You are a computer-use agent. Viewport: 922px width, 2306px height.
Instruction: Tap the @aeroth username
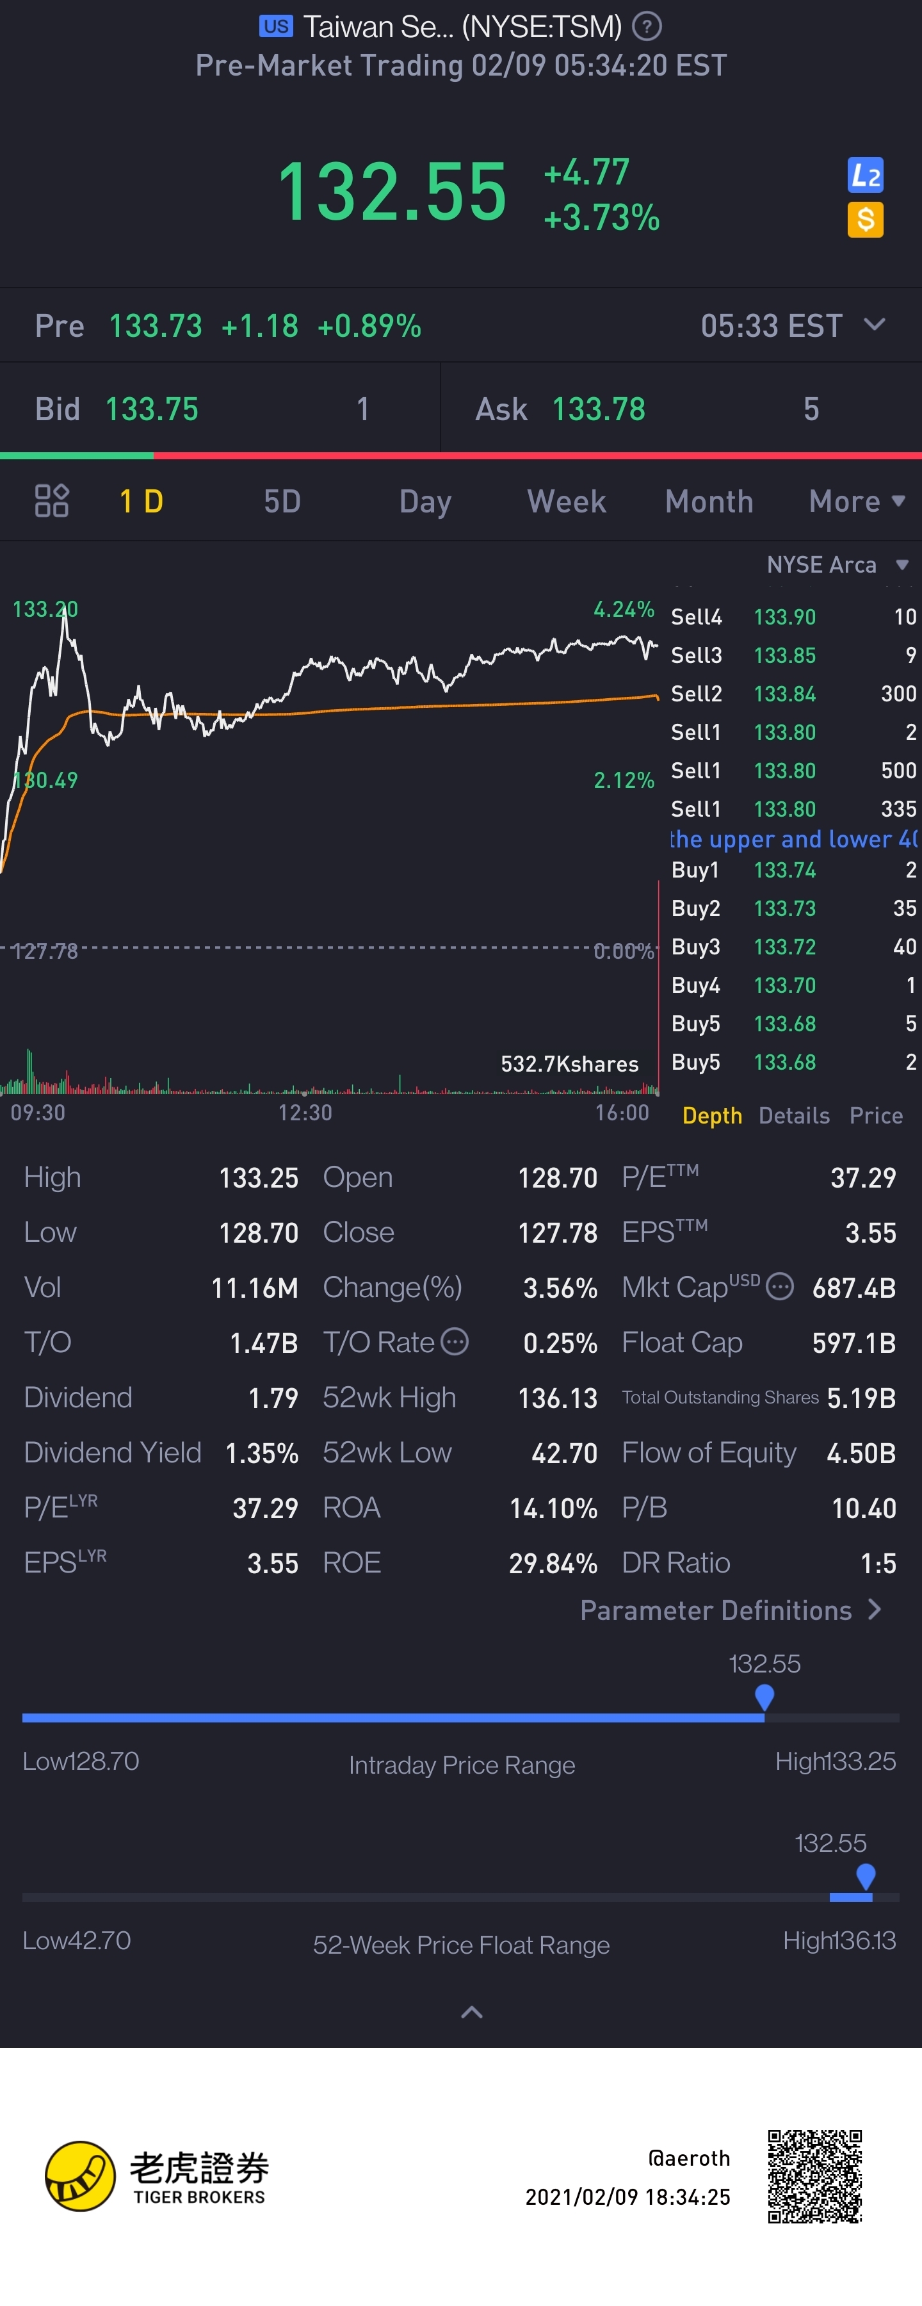tap(688, 2158)
